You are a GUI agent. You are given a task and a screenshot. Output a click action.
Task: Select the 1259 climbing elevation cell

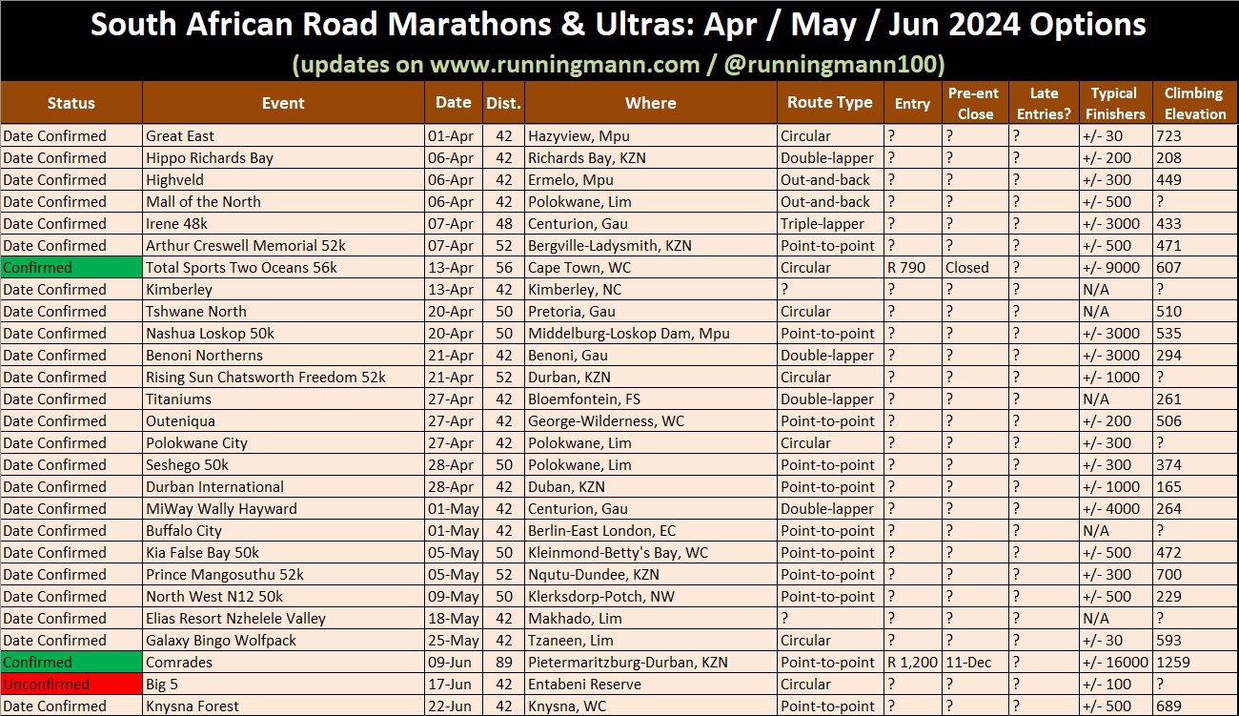coord(1194,663)
